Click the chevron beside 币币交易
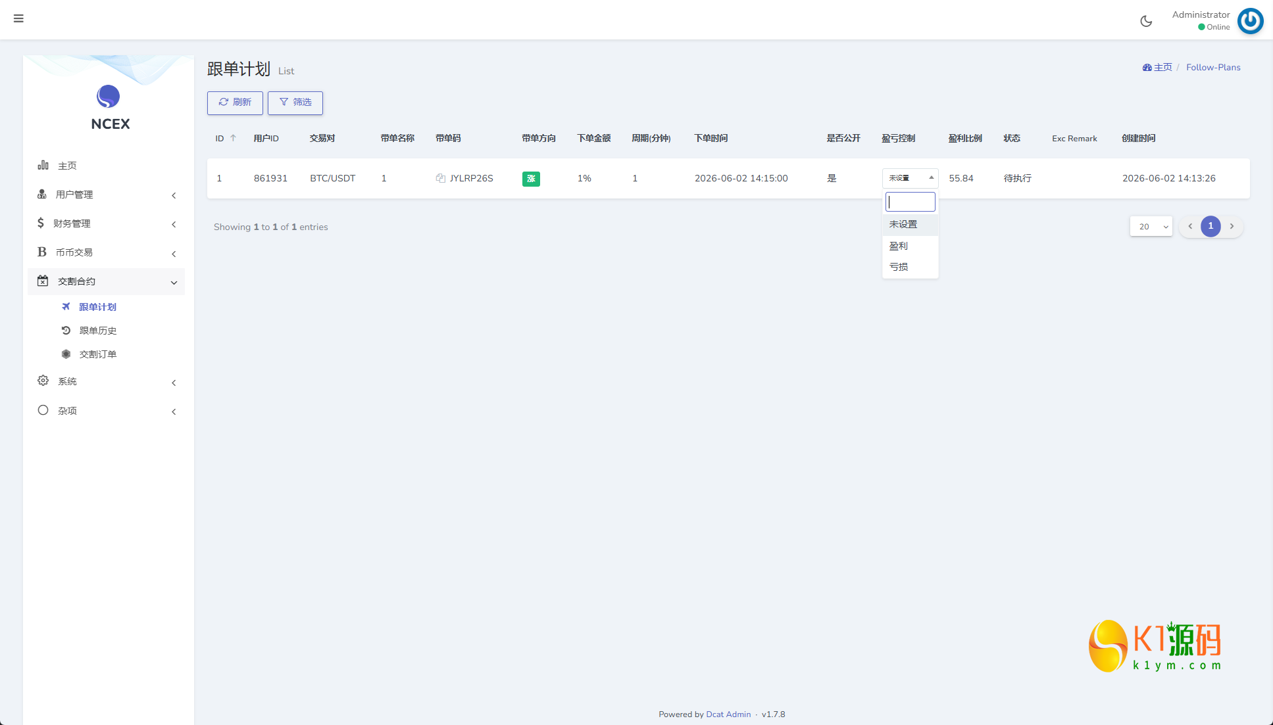This screenshot has height=725, width=1273. click(174, 254)
